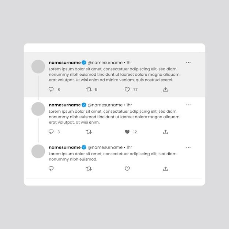Click the share icon on the second tweet
The width and height of the screenshot is (229, 229).
tap(165, 132)
